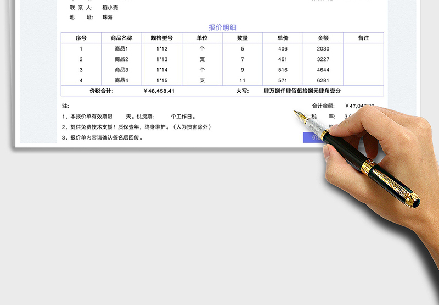The image size is (439, 305).
Task: Select spec cell 1*12
Action: 162,48
